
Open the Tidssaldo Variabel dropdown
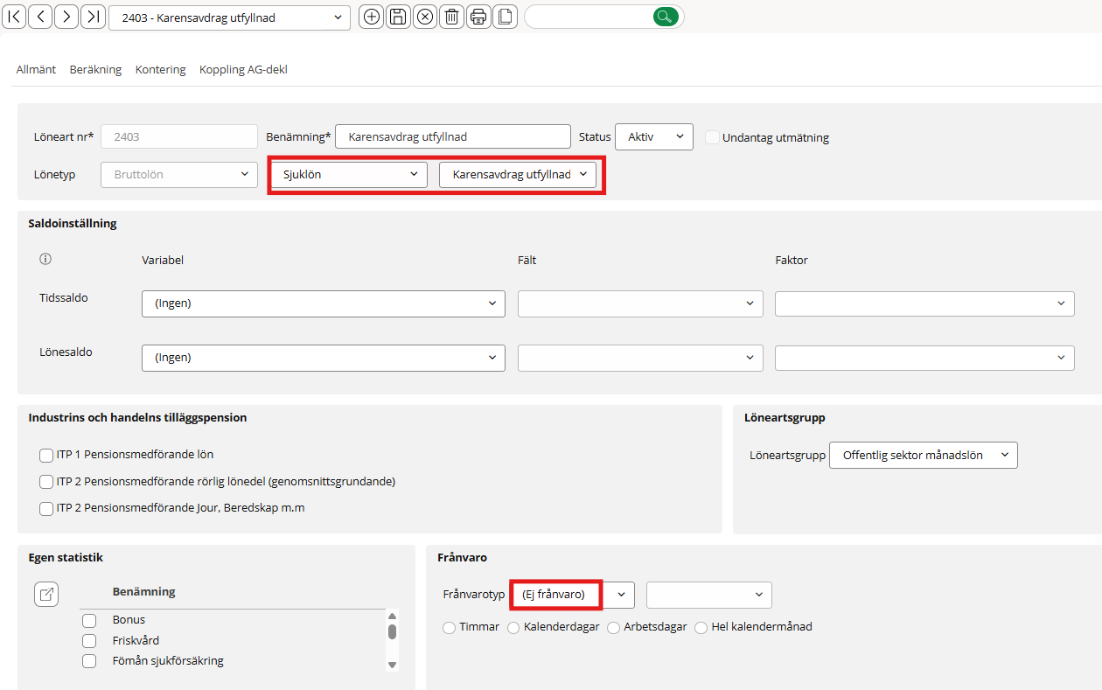[323, 303]
